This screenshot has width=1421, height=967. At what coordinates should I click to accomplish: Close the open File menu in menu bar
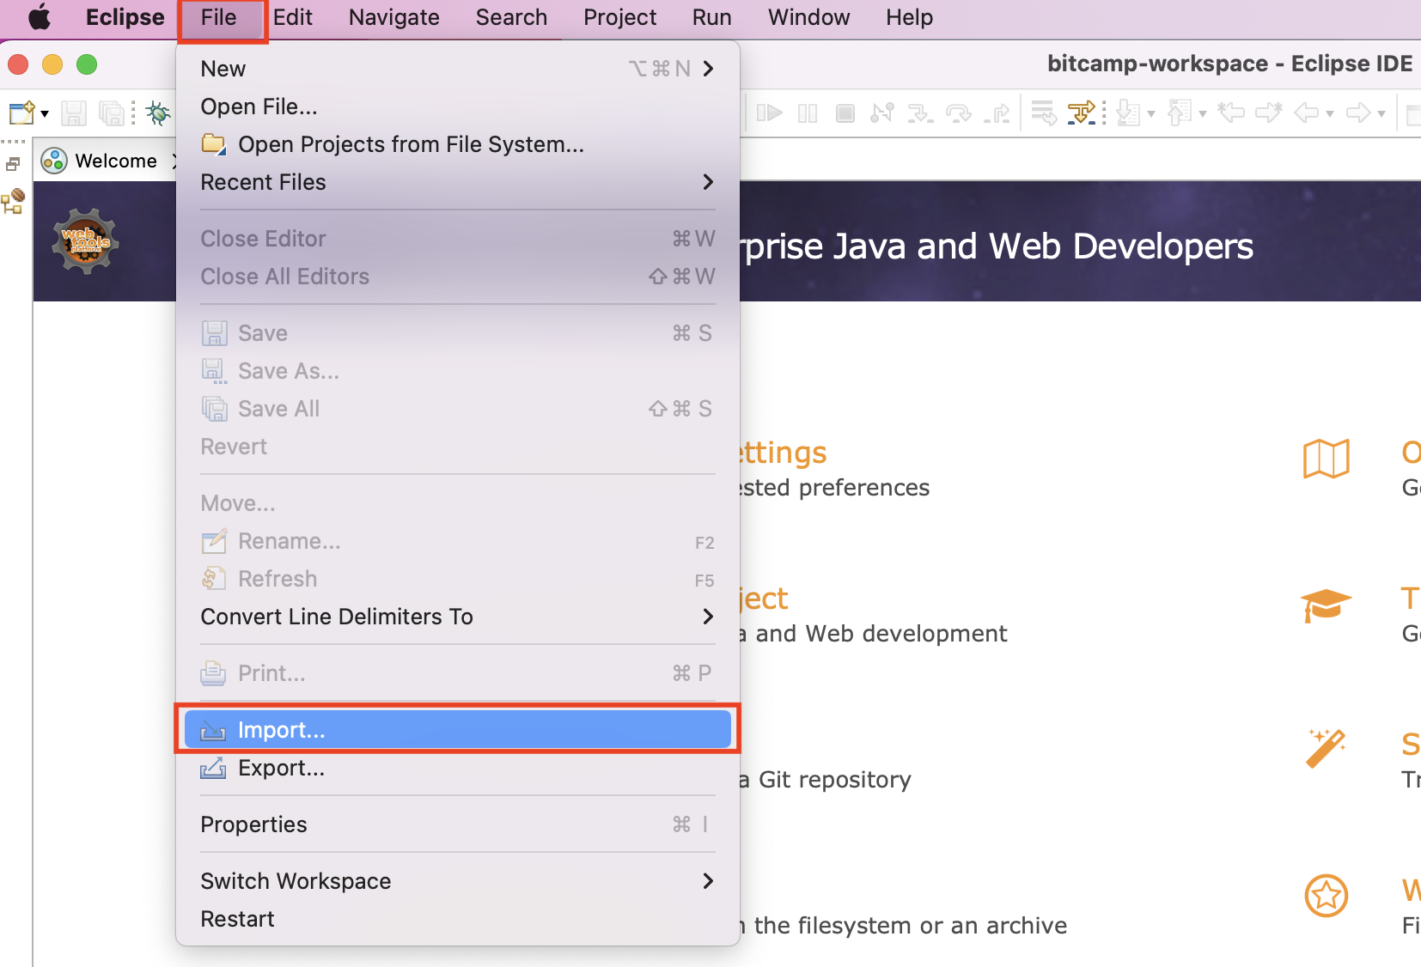coord(219,17)
